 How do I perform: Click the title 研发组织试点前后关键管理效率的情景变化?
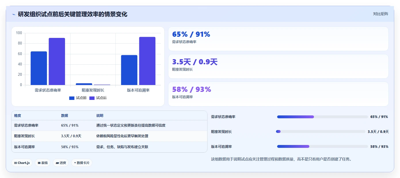(73, 14)
